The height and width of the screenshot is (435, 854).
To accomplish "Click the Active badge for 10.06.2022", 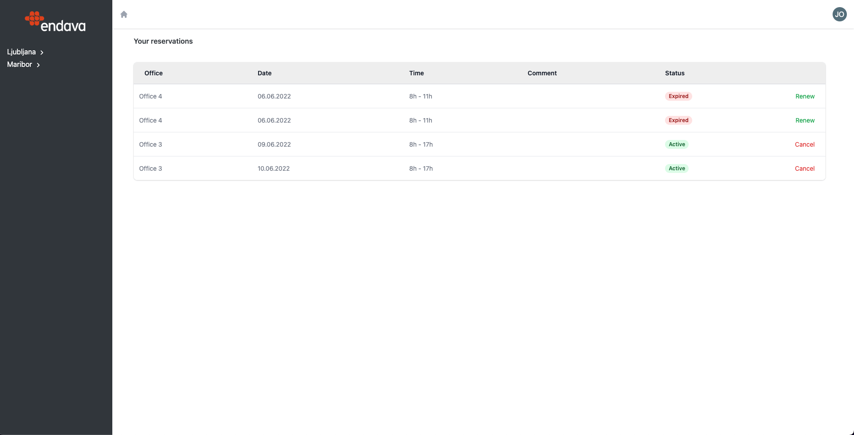I will pyautogui.click(x=677, y=168).
